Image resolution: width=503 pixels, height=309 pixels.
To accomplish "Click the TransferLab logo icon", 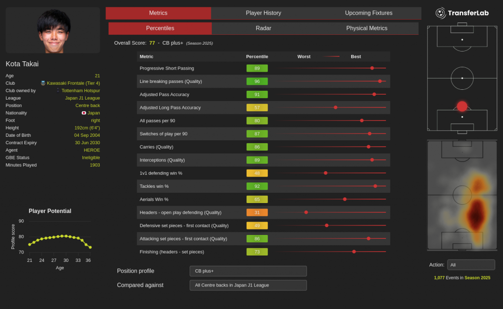I will (x=440, y=13).
